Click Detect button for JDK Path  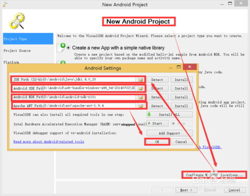pos(157,79)
